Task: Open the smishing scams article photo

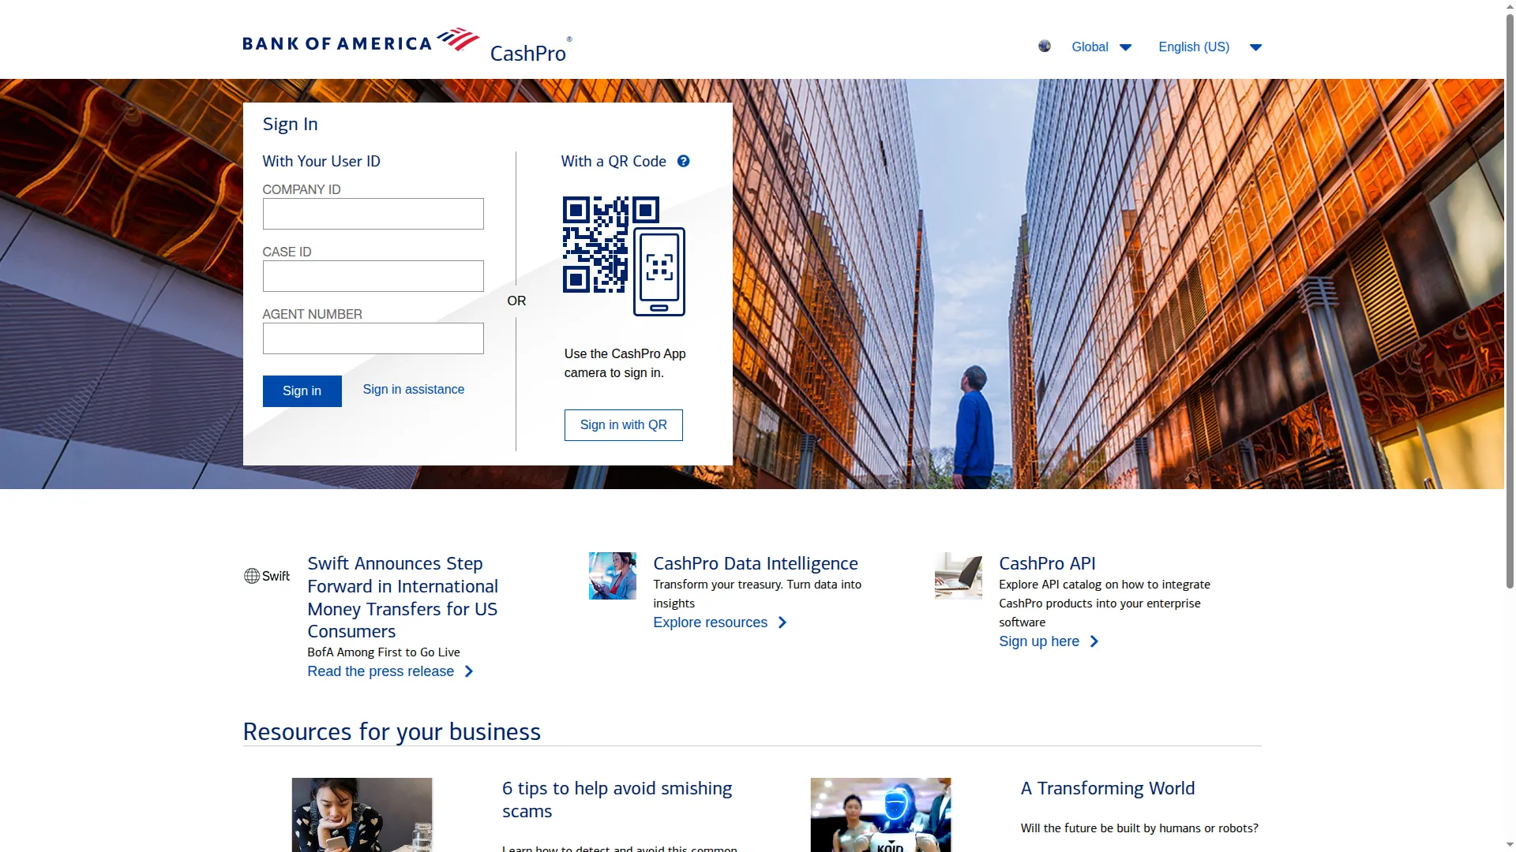Action: pos(362,815)
